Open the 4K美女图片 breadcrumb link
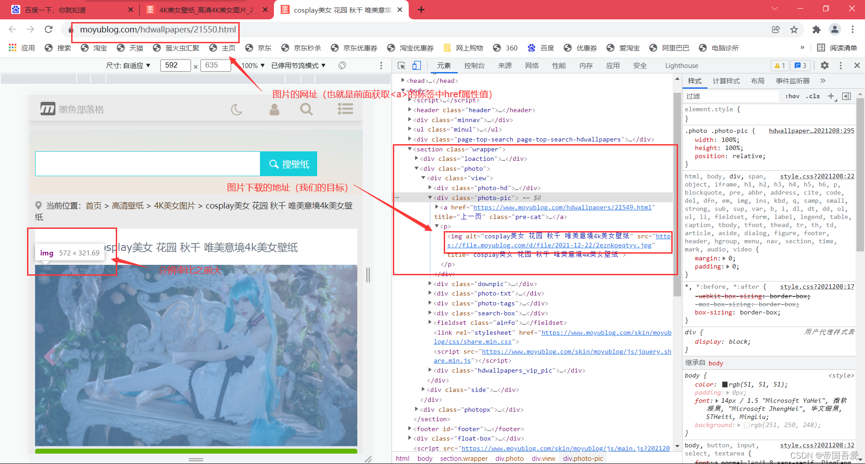865x464 pixels. point(174,206)
